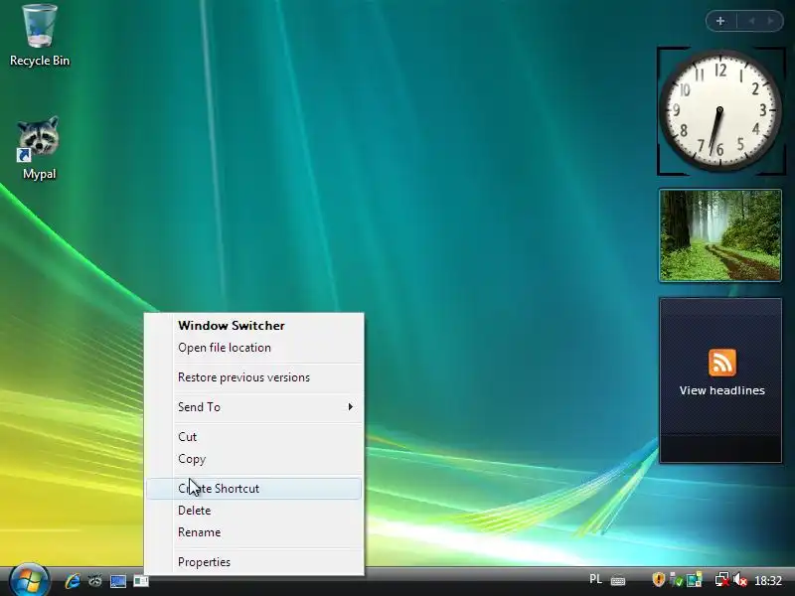This screenshot has height=596, width=795.
Task: Click the orange RSS feed icon
Action: [x=722, y=363]
